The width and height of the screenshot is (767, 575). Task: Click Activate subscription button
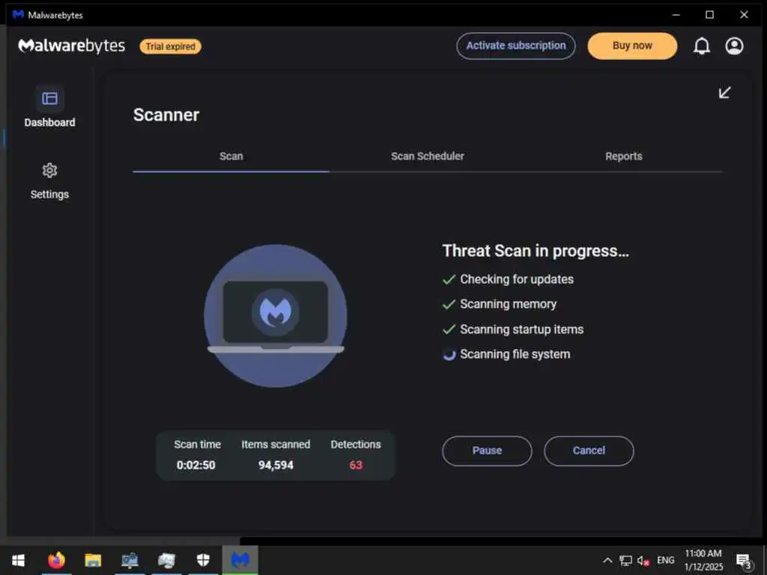click(515, 46)
